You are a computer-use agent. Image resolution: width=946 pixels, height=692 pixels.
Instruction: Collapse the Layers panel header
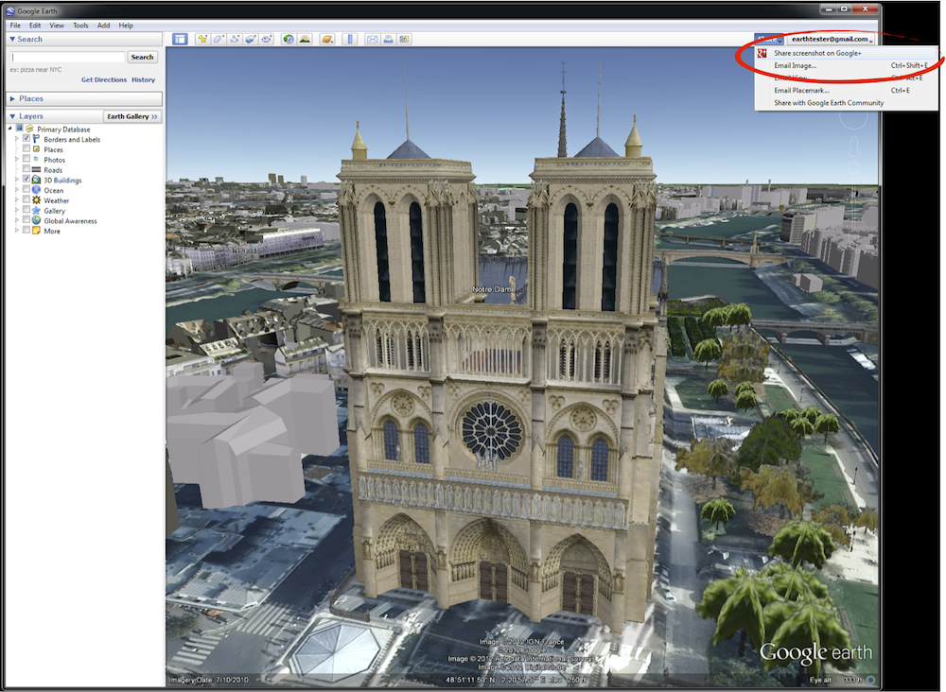tap(31, 116)
